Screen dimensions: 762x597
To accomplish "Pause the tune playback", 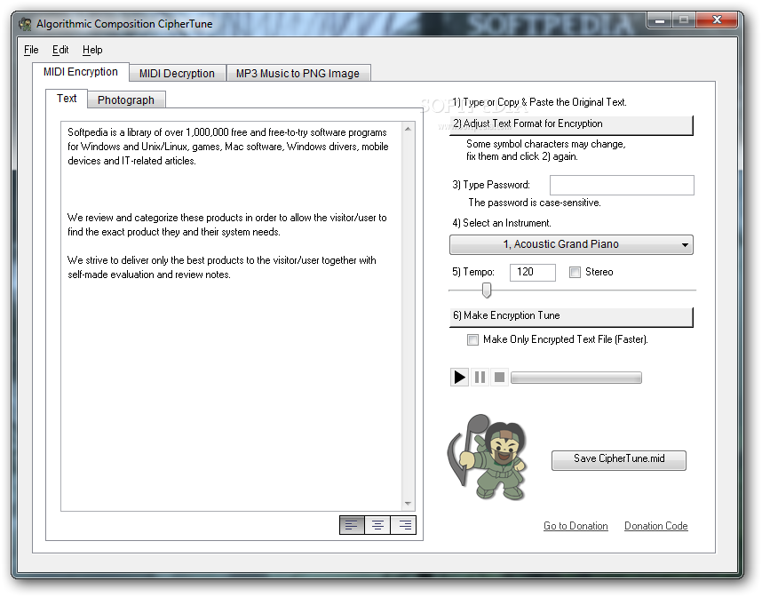I will (x=480, y=378).
